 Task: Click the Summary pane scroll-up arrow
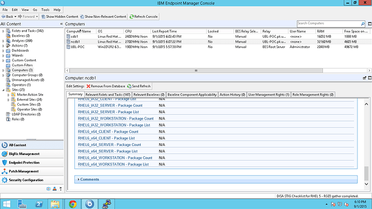click(366, 104)
